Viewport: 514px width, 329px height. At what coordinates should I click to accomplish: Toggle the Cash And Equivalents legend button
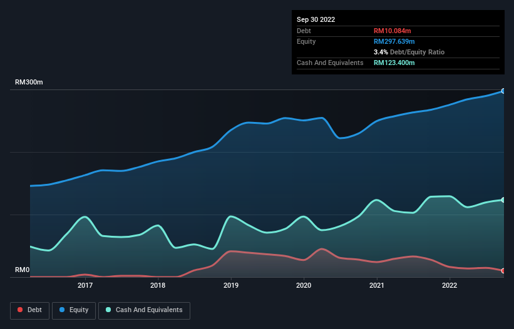[x=144, y=310]
